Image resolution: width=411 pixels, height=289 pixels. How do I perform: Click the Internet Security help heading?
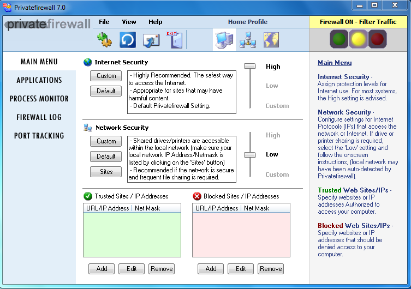(x=343, y=77)
